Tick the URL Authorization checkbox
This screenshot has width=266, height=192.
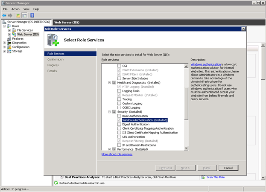click(119, 137)
